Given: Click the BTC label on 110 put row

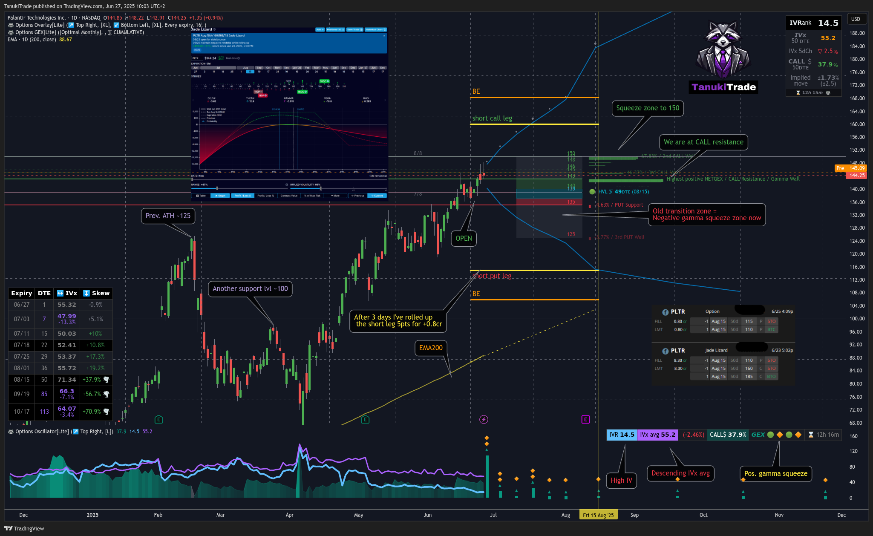Looking at the screenshot, I should 771,330.
